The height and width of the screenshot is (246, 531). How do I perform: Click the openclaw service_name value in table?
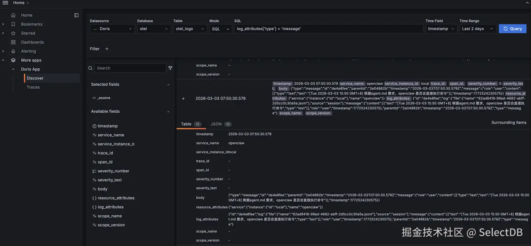236,143
